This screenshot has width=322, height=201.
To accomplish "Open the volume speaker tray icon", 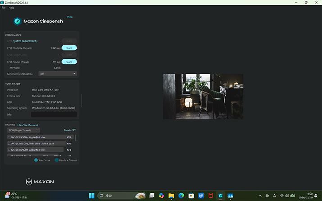I will click(x=287, y=196).
